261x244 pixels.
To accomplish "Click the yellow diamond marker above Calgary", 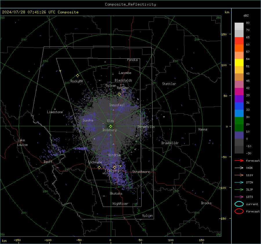I will tap(115, 167).
